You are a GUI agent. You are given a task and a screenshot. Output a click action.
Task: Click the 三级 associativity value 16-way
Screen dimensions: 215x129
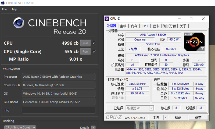[199, 98]
